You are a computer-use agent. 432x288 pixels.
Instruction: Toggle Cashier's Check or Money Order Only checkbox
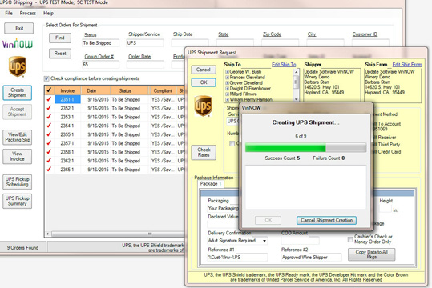350,239
